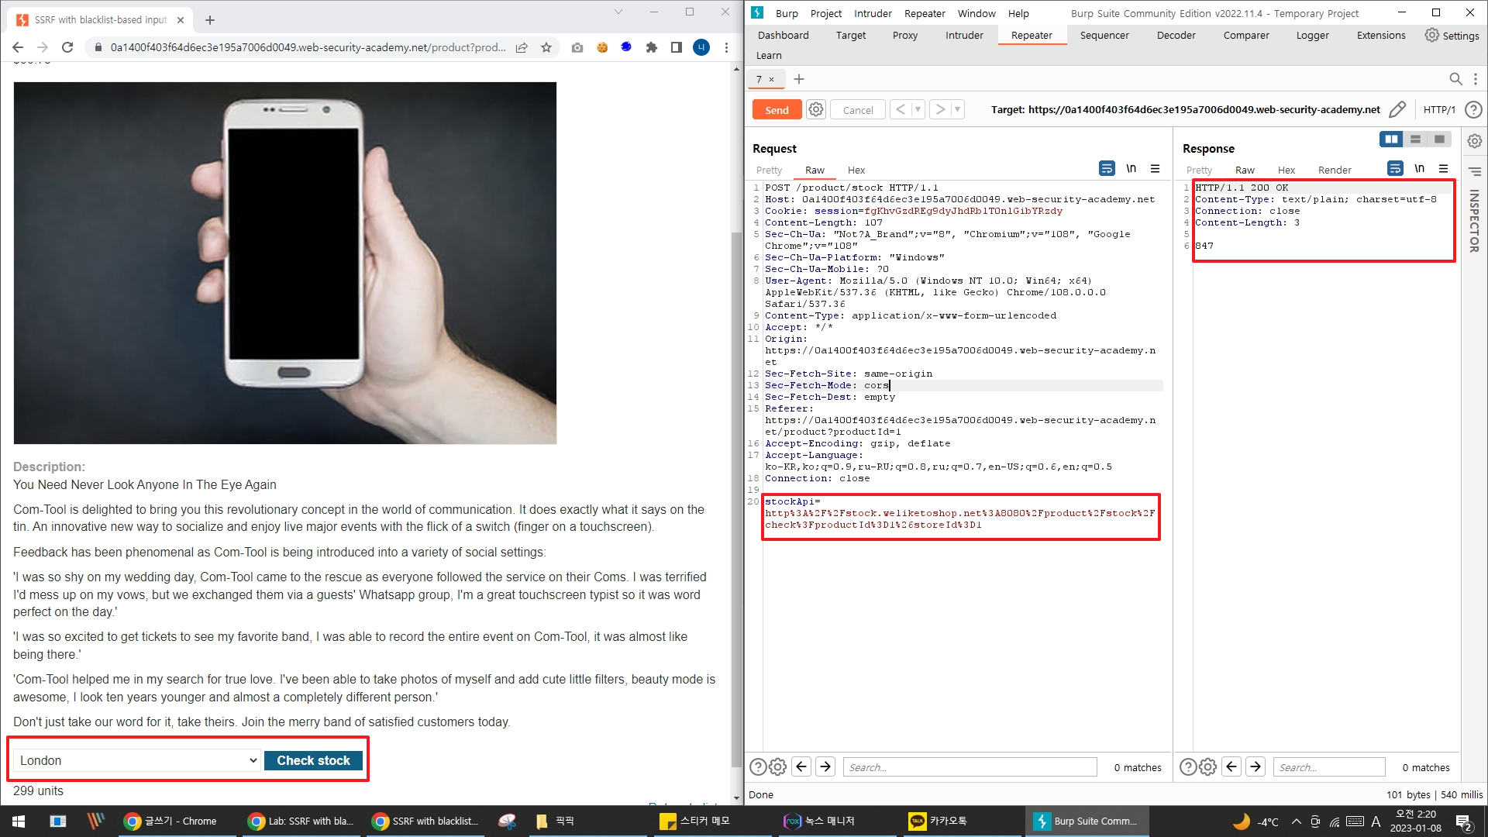Switch to side-by-side layout view
This screenshot has width=1488, height=837.
pyautogui.click(x=1391, y=139)
